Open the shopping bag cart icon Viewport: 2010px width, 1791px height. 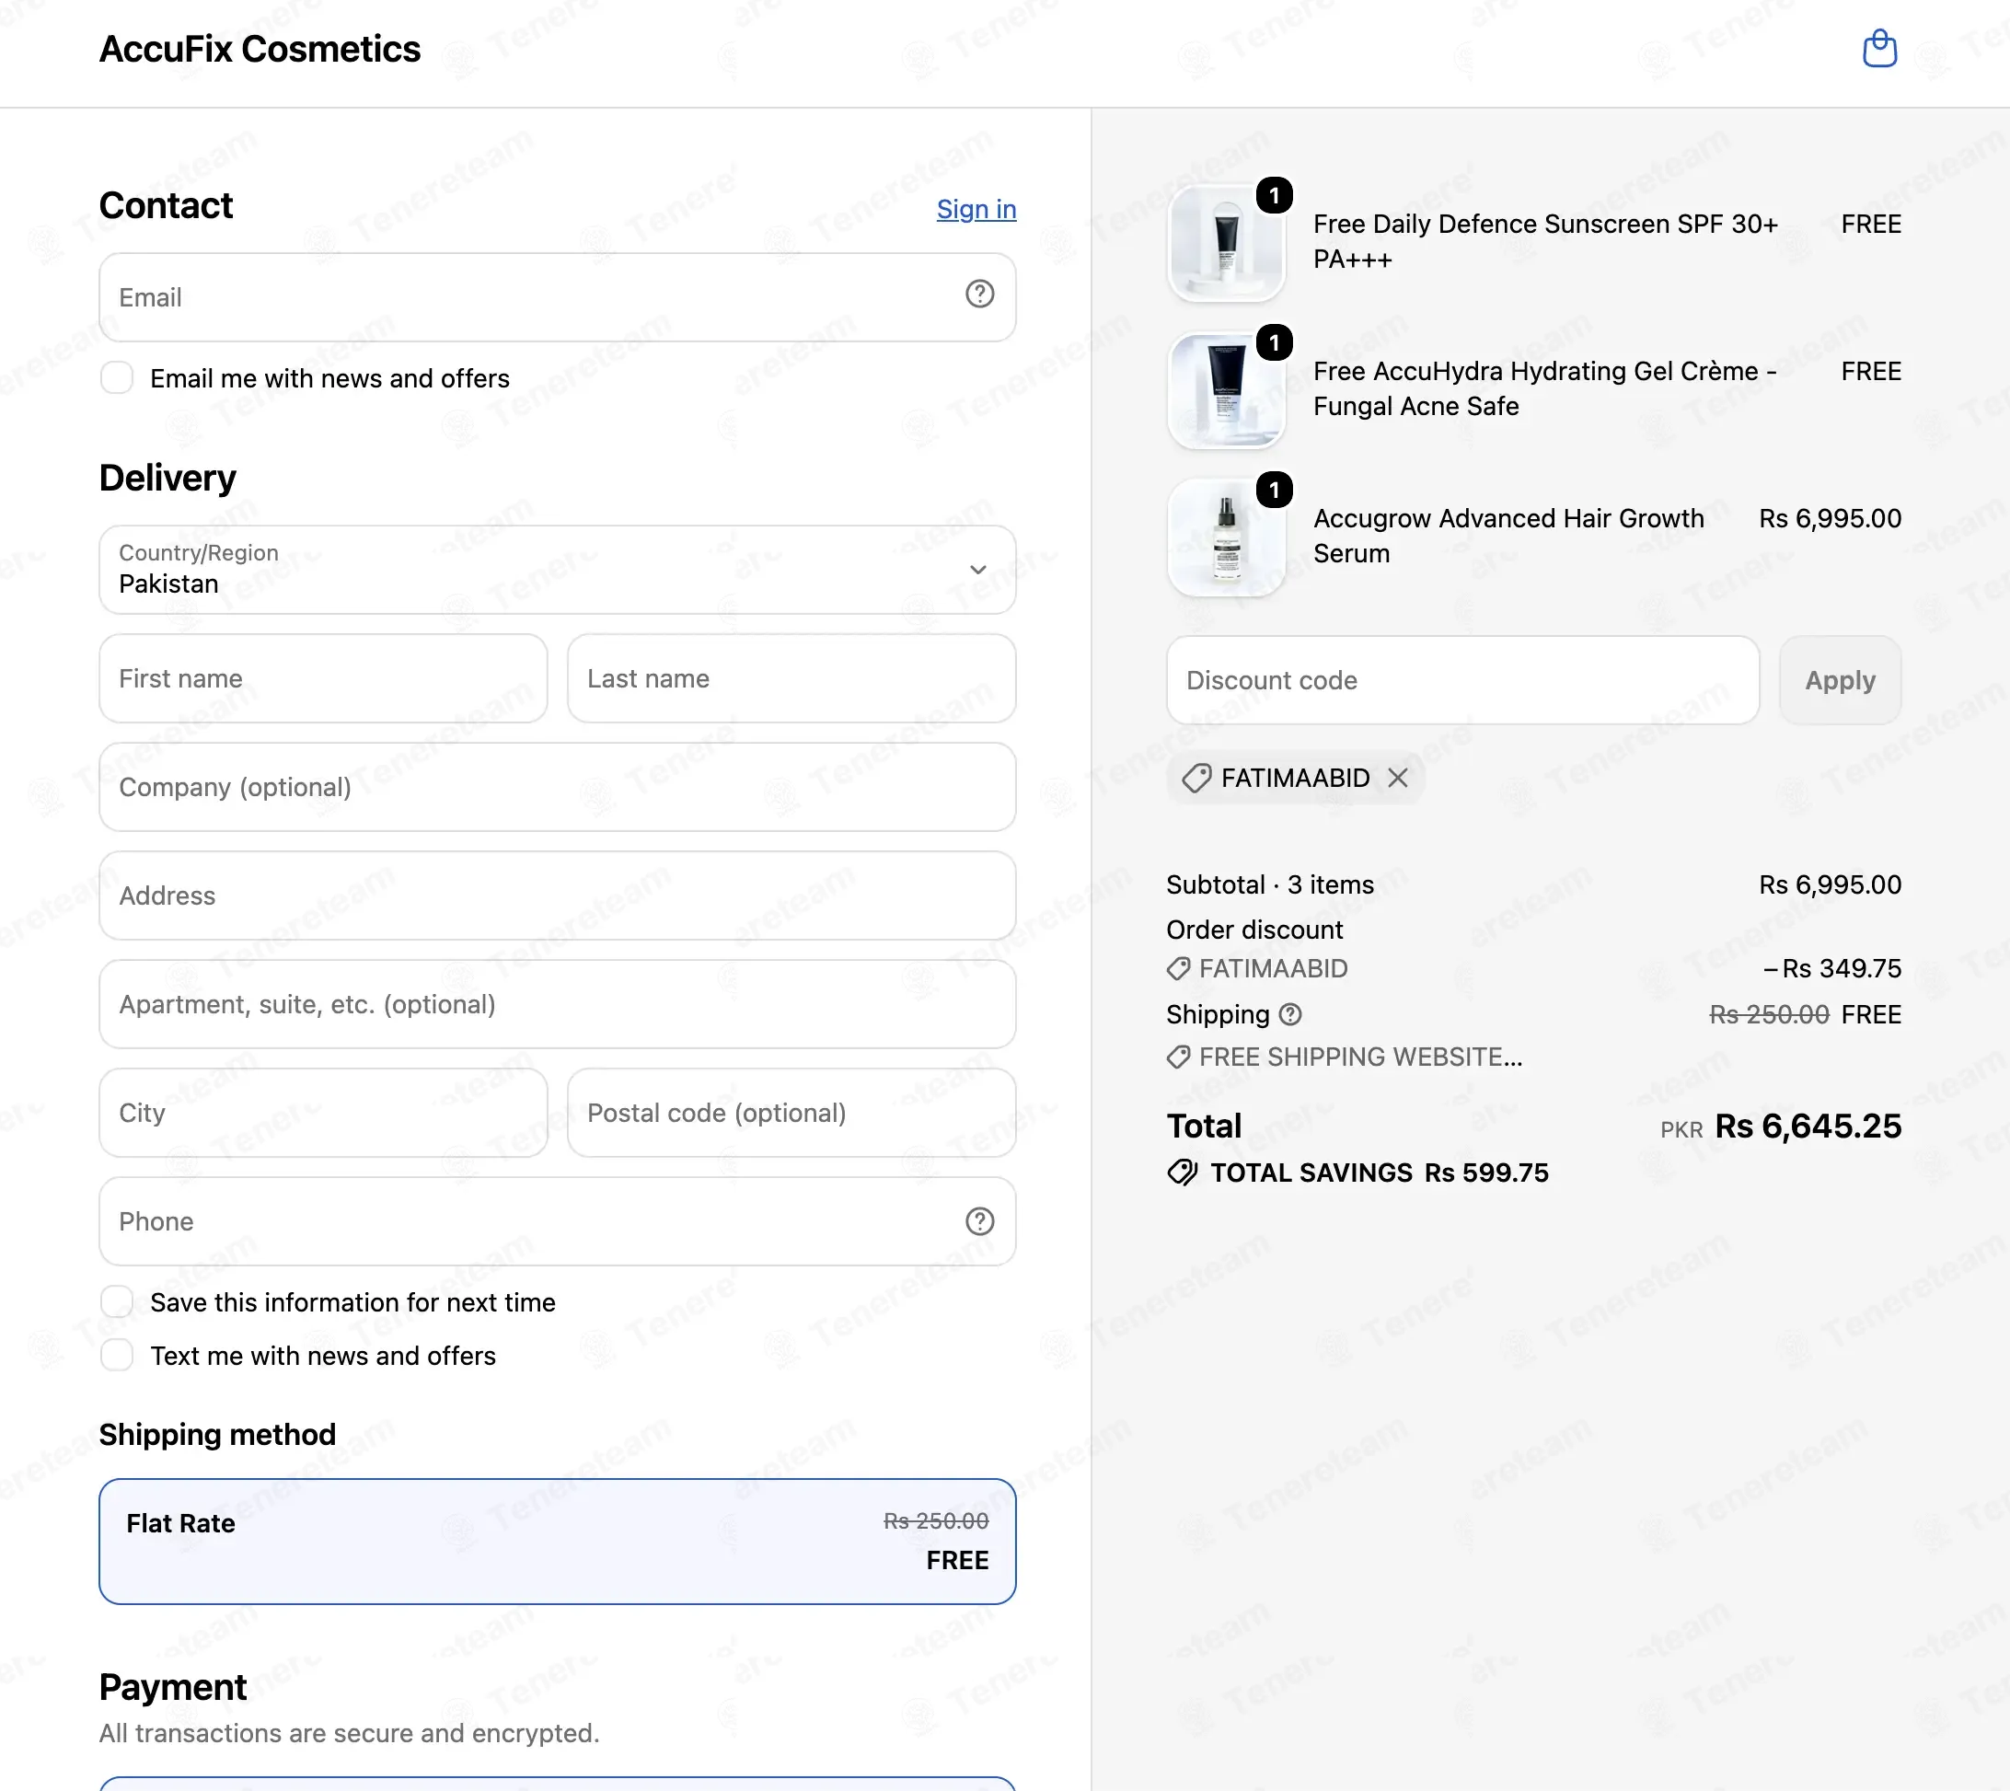(1879, 48)
